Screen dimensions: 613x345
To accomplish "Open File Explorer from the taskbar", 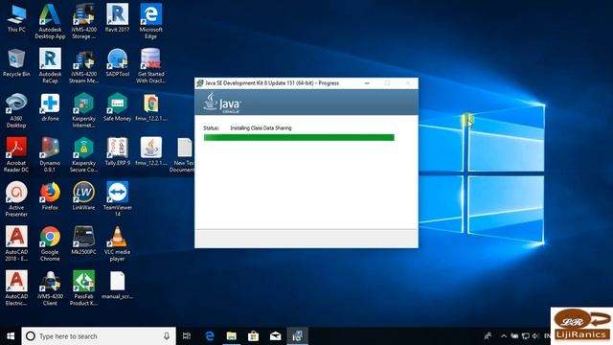I will coord(232,336).
